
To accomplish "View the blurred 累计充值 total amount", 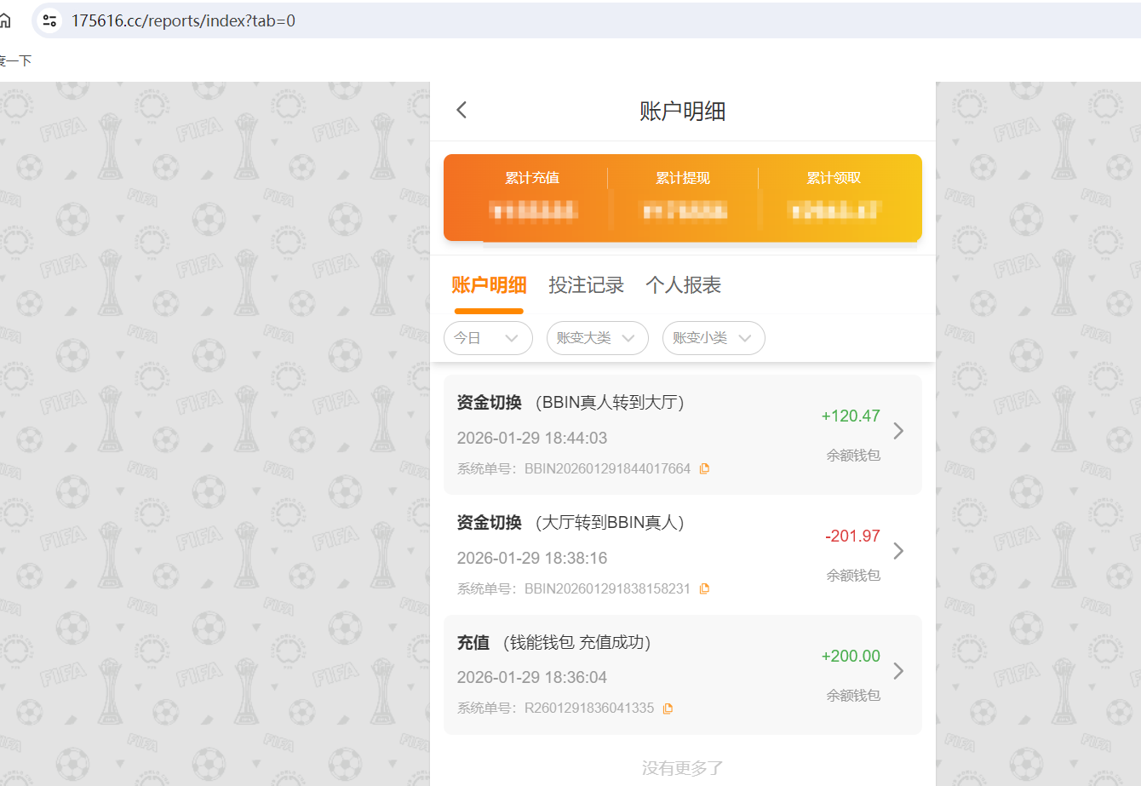I will click(x=534, y=210).
